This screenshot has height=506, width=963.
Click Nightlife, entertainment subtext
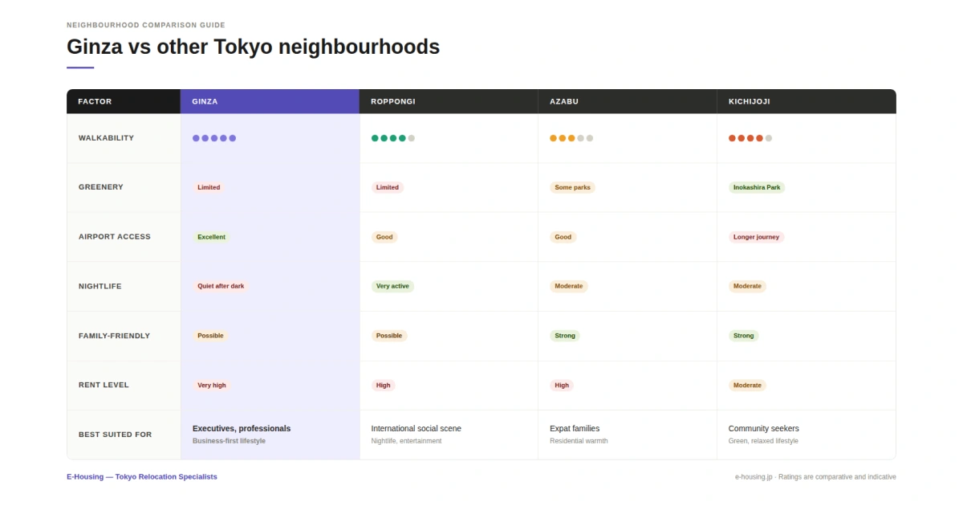[x=406, y=441]
